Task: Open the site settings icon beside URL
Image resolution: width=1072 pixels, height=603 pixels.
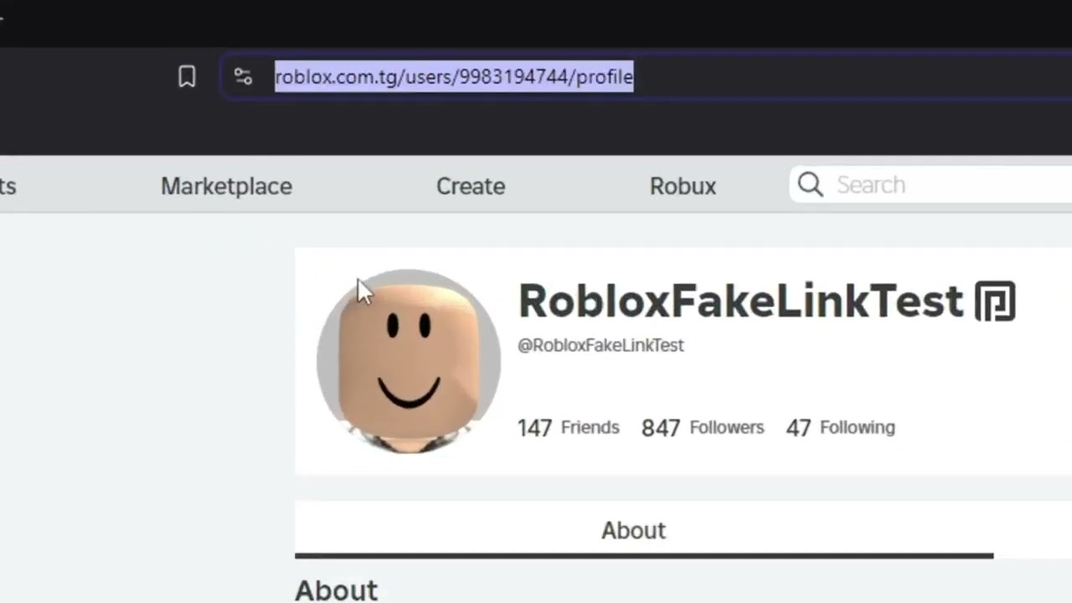Action: (x=243, y=77)
